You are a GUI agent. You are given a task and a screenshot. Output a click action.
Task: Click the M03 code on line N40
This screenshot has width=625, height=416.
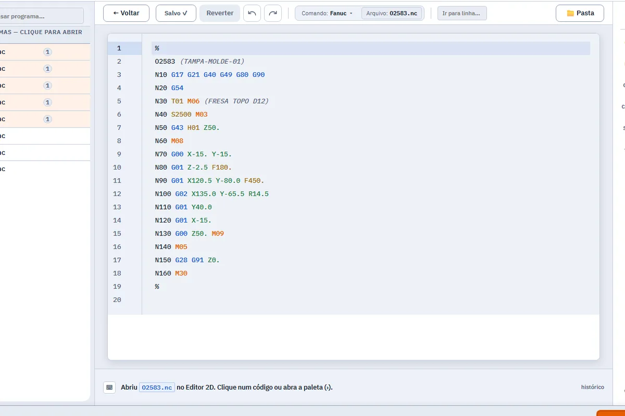202,114
